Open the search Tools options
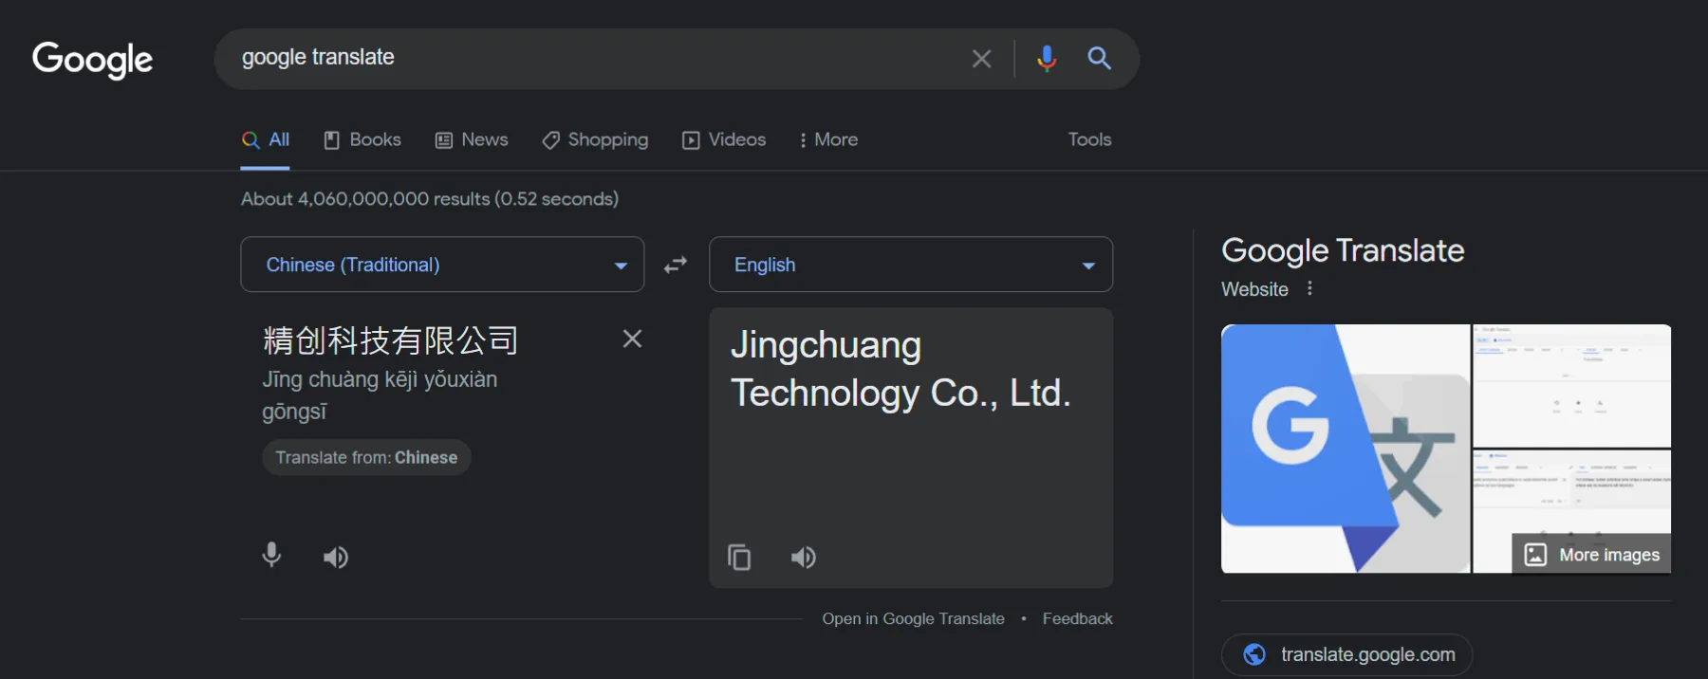Viewport: 1708px width, 679px height. (1089, 140)
